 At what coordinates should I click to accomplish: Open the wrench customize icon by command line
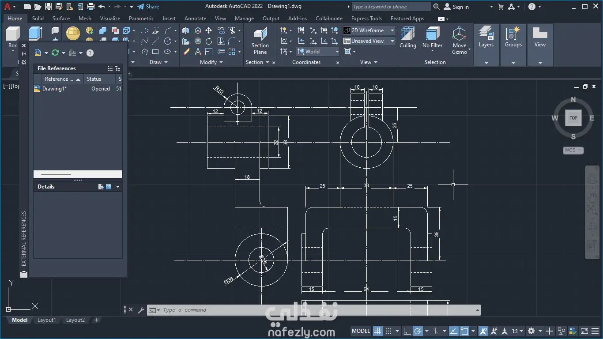tap(141, 310)
